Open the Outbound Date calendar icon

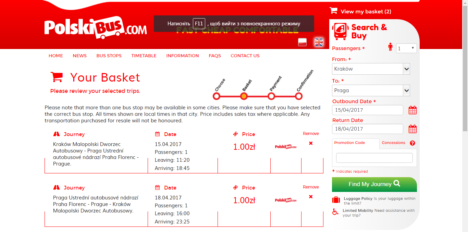click(x=412, y=110)
